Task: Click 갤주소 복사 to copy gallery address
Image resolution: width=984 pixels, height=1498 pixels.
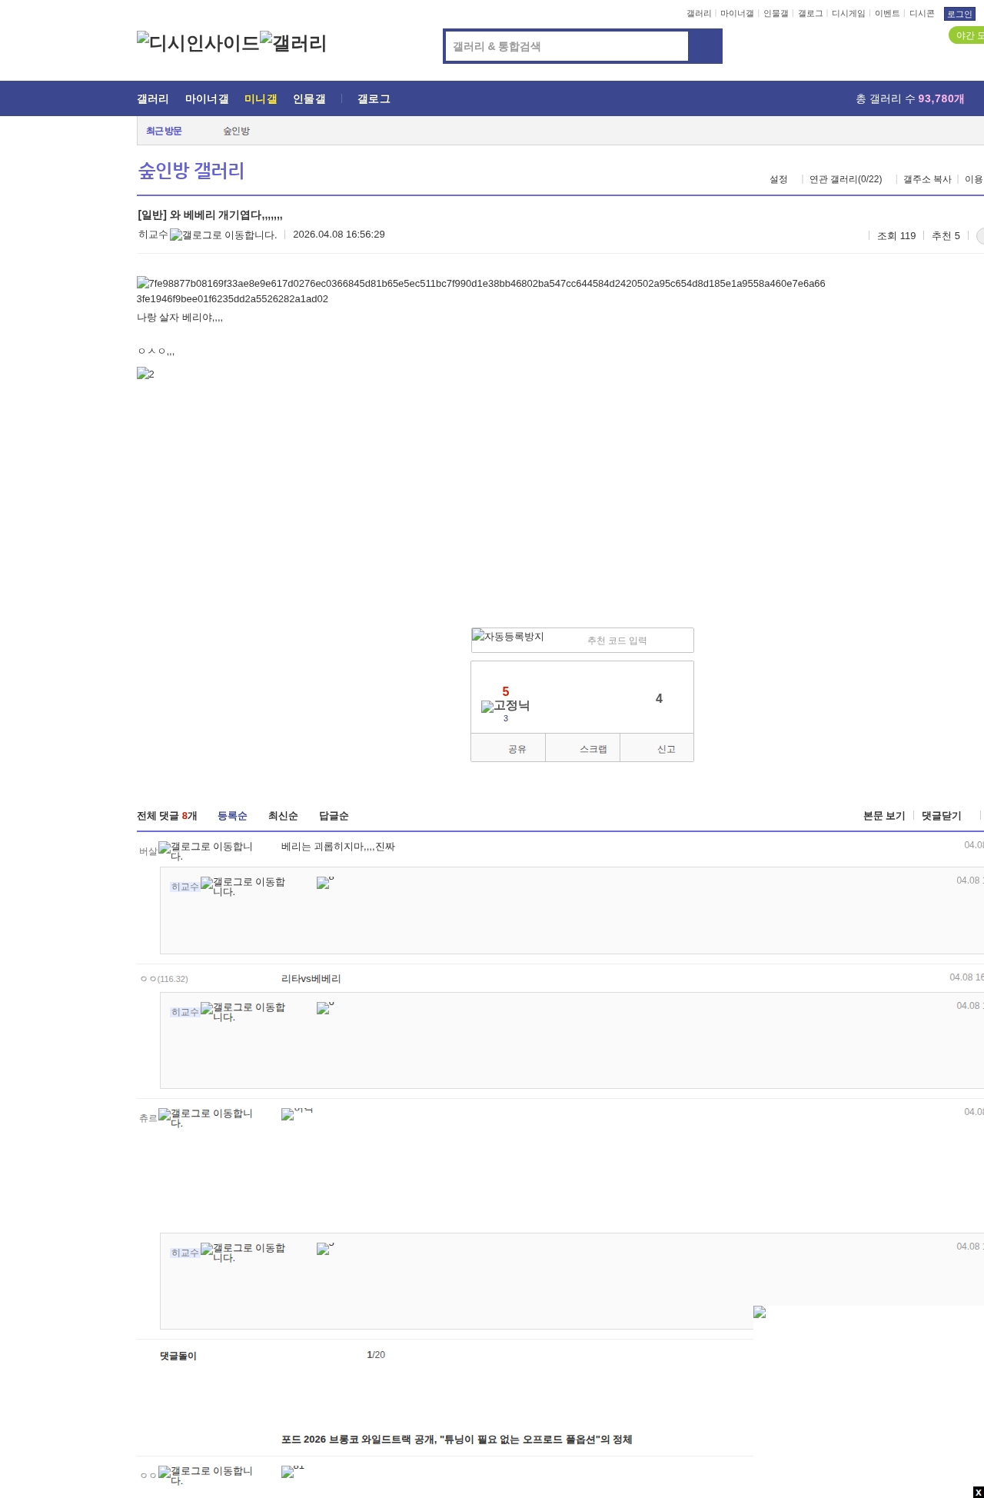Action: [x=927, y=180]
